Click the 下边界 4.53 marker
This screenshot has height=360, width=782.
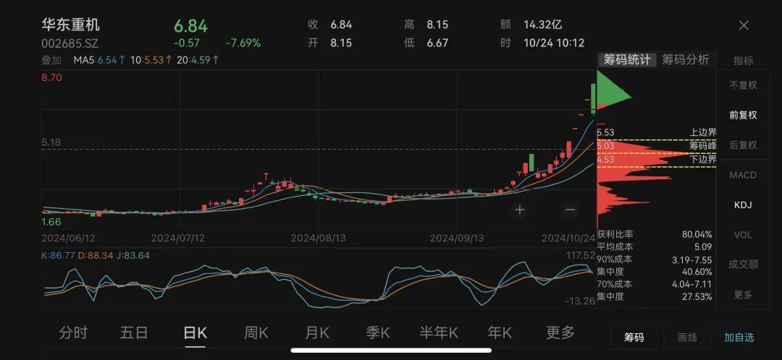[x=656, y=160]
